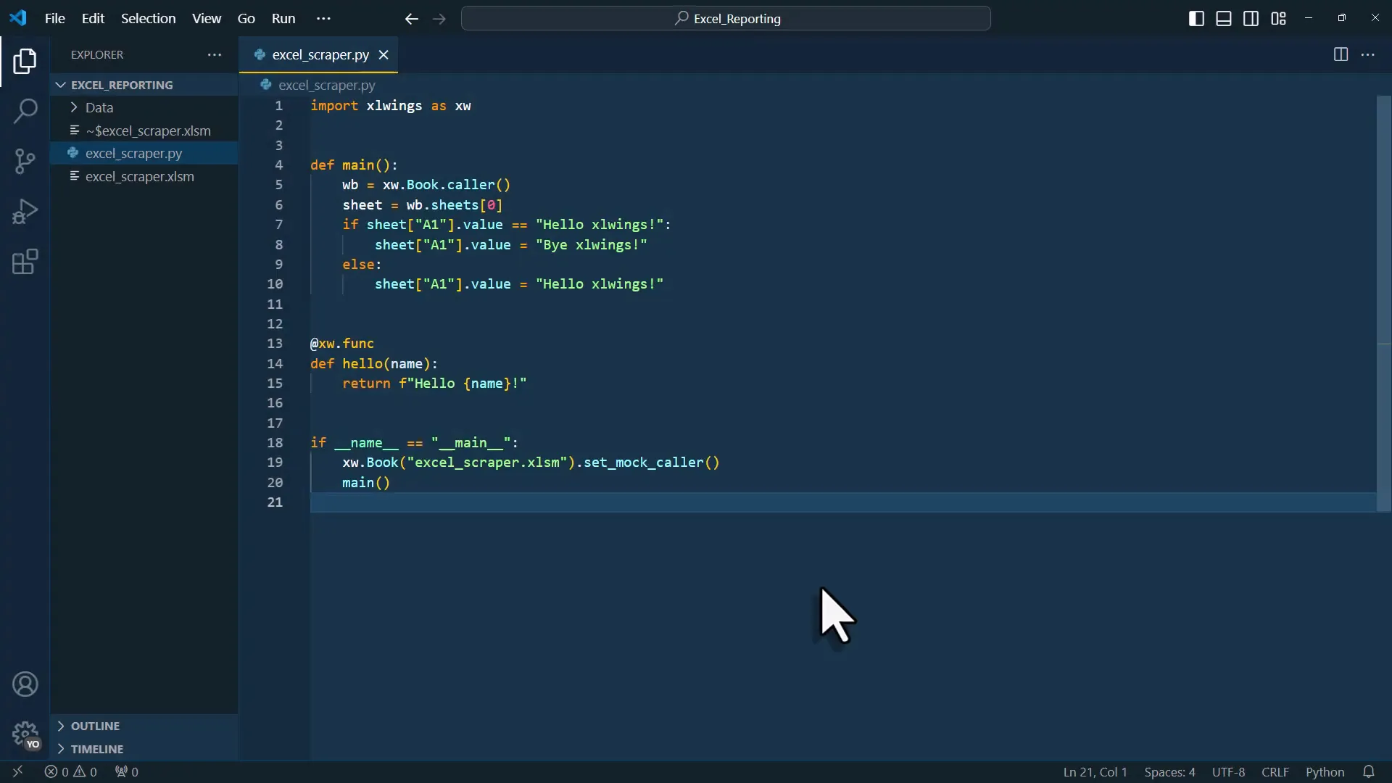This screenshot has width=1392, height=783.
Task: Change the Python language mode
Action: coord(1325,772)
